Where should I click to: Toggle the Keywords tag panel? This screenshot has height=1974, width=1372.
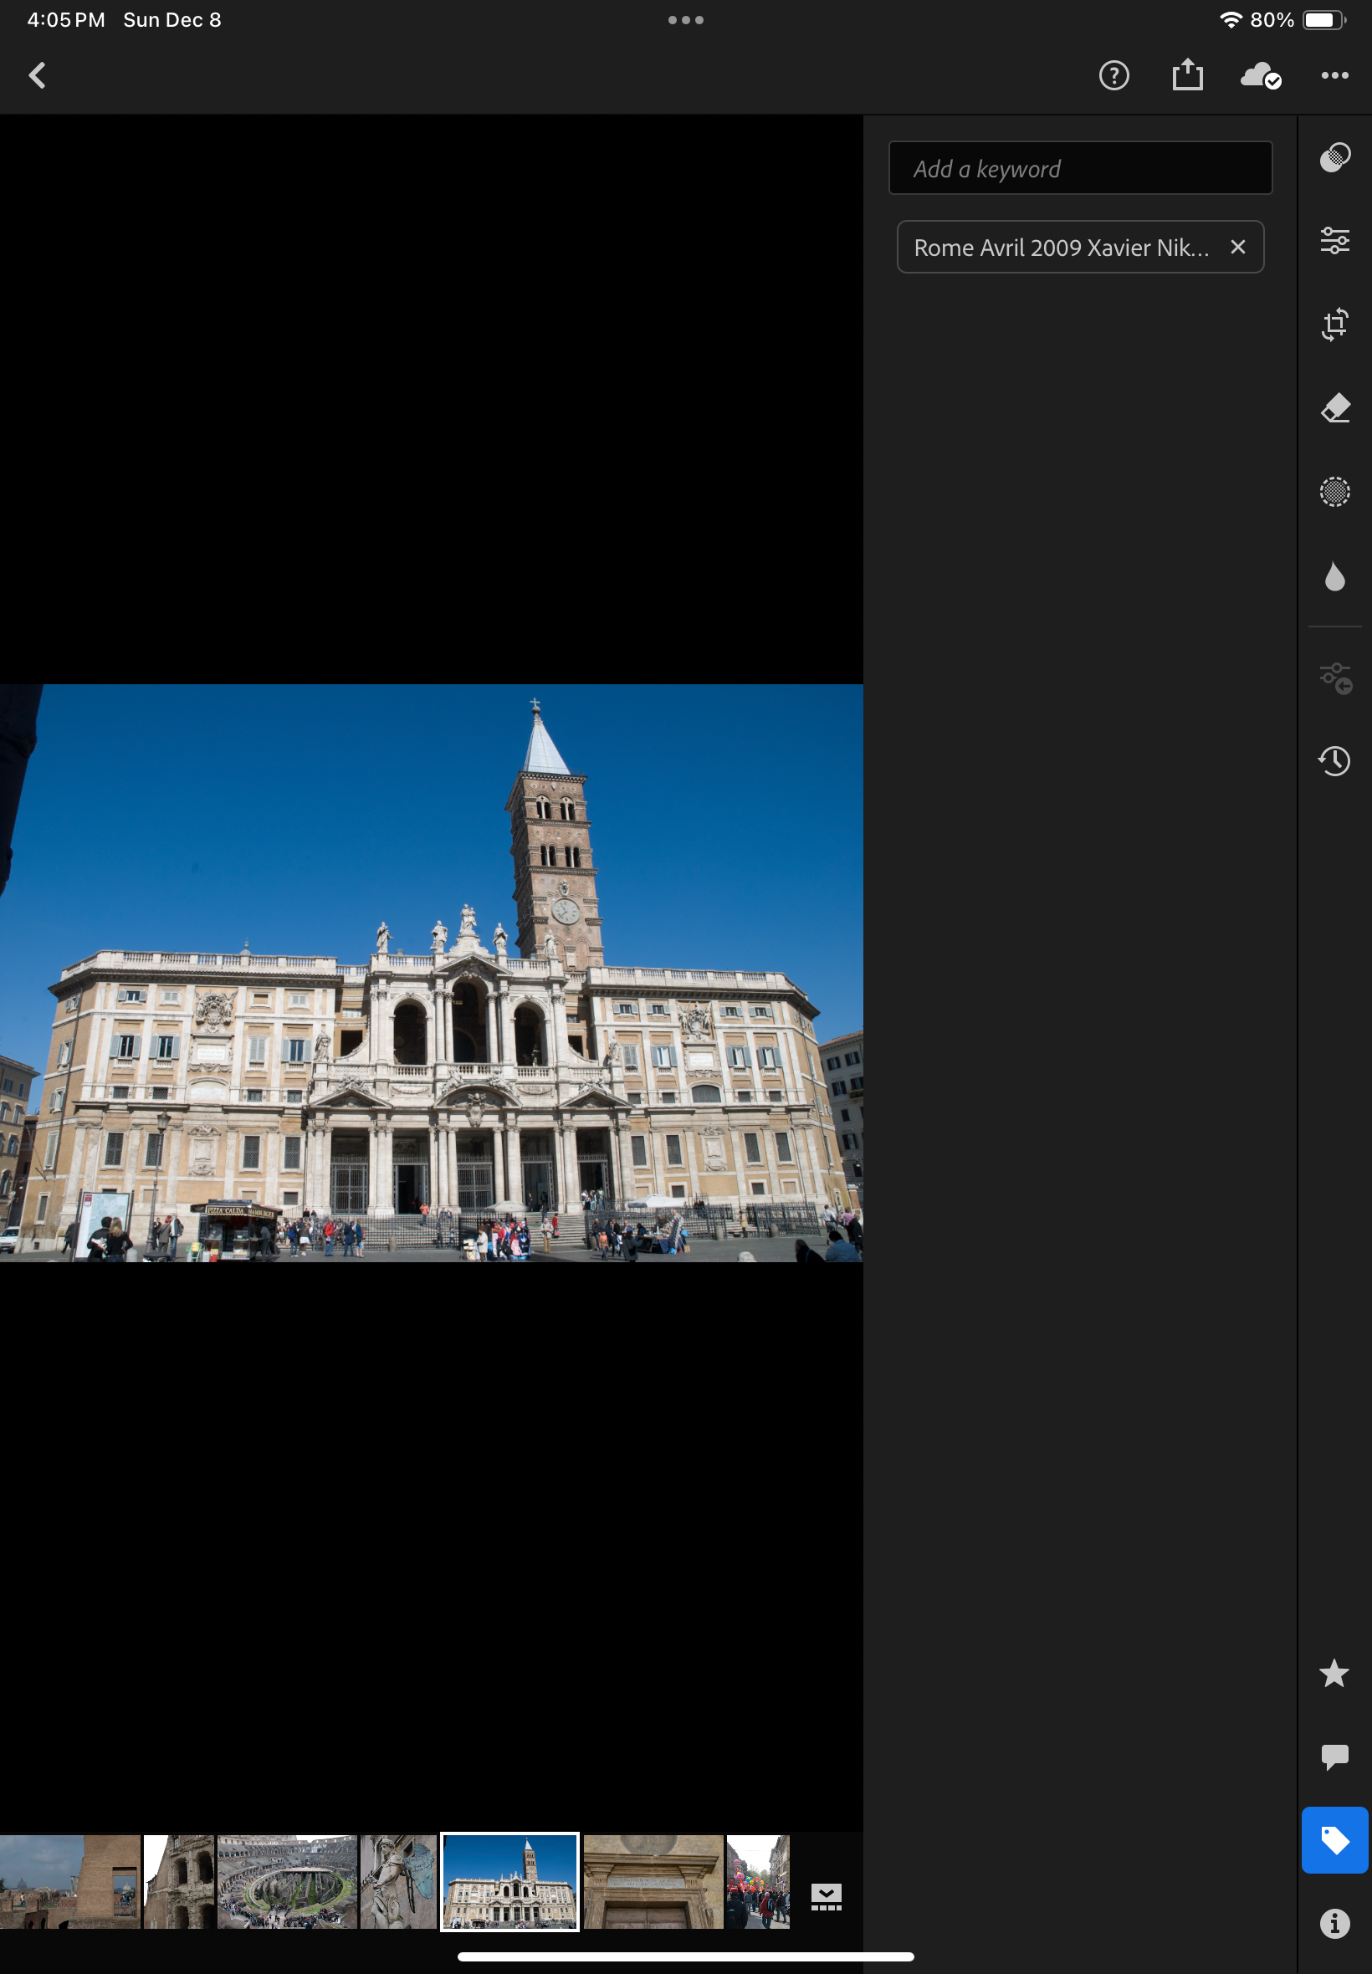point(1334,1840)
